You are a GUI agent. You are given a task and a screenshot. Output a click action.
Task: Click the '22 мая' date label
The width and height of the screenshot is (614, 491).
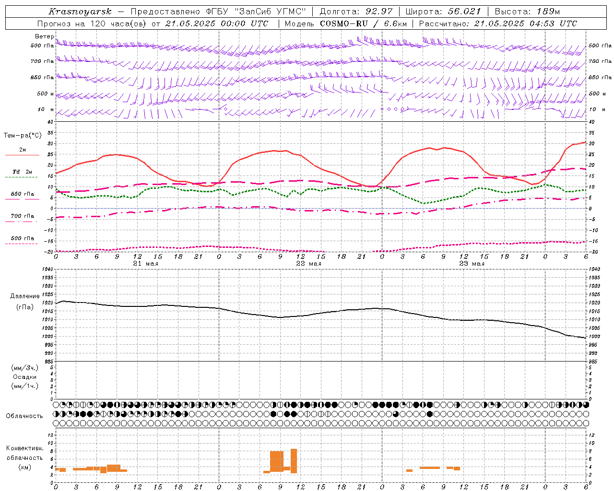[x=308, y=263]
